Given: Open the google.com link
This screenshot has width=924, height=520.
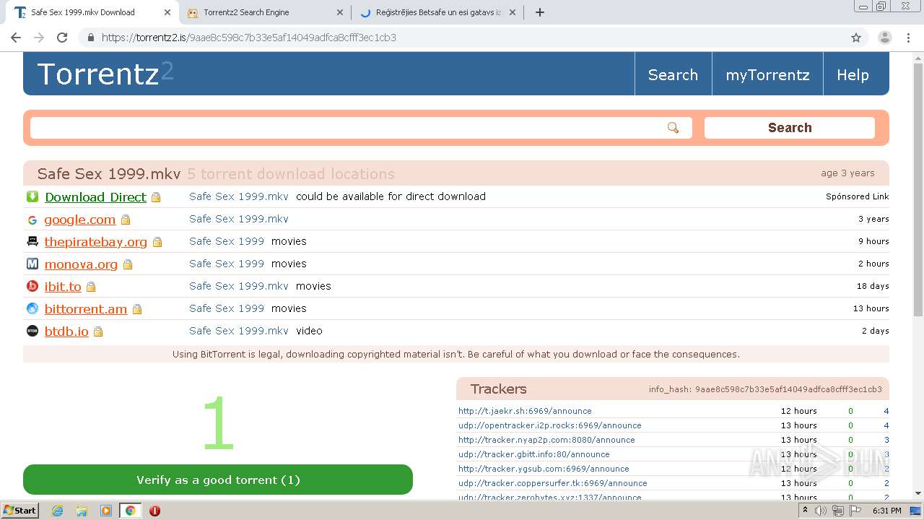Looking at the screenshot, I should [x=80, y=220].
